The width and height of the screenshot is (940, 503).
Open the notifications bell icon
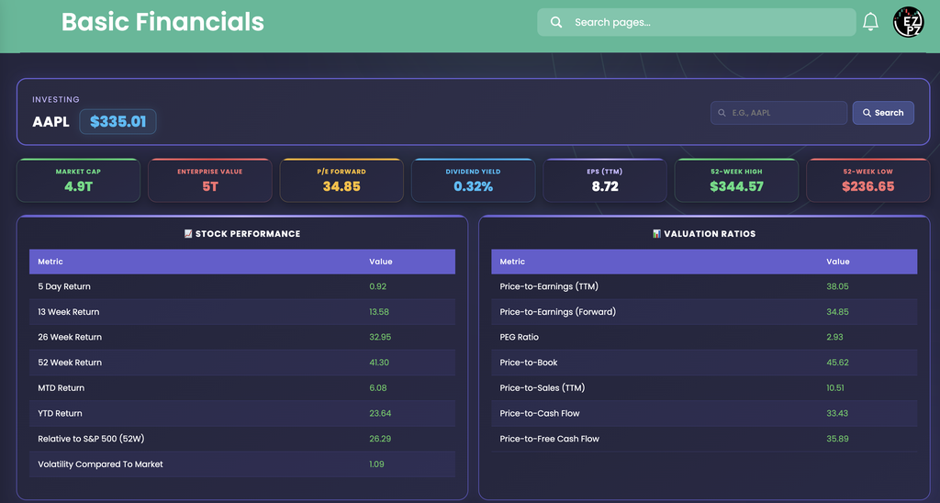tap(870, 22)
